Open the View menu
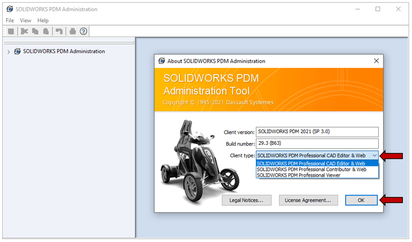Image resolution: width=412 pixels, height=242 pixels. pos(25,21)
